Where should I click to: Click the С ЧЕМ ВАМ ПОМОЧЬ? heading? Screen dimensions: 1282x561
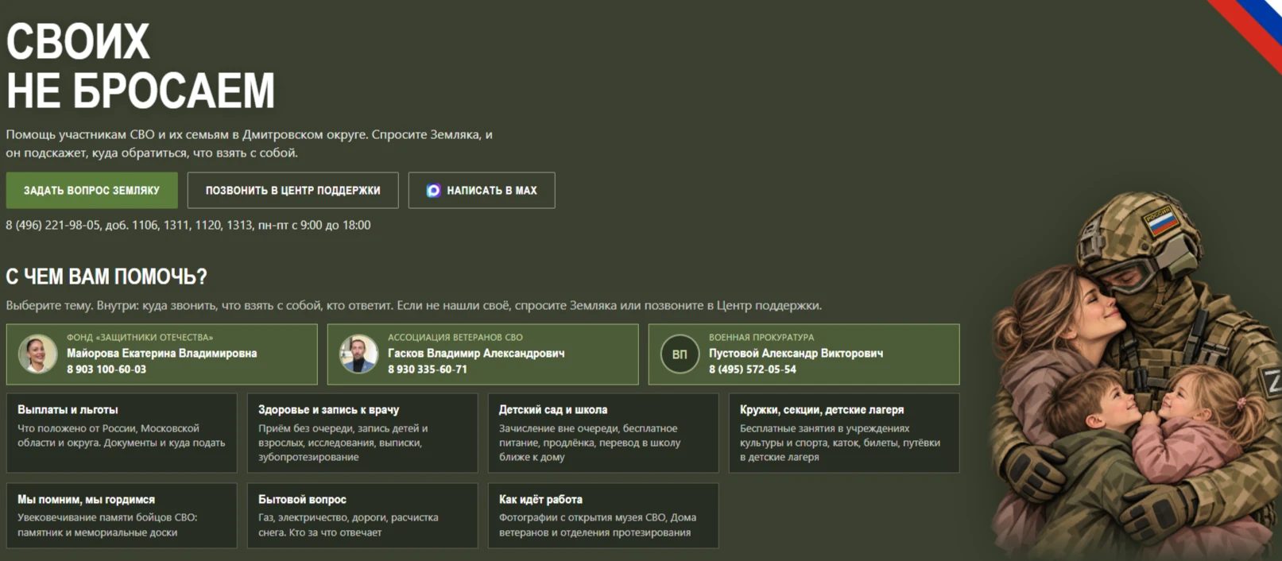pos(107,277)
